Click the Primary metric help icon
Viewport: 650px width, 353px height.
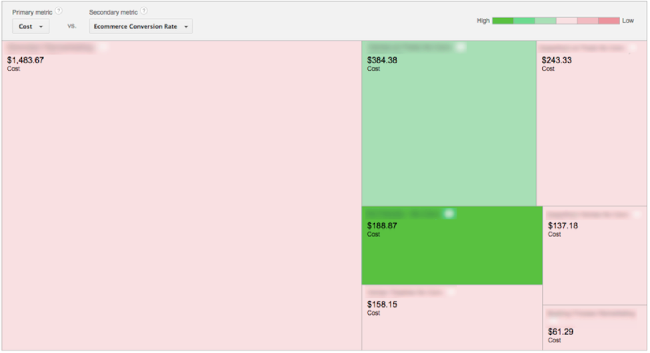point(59,11)
